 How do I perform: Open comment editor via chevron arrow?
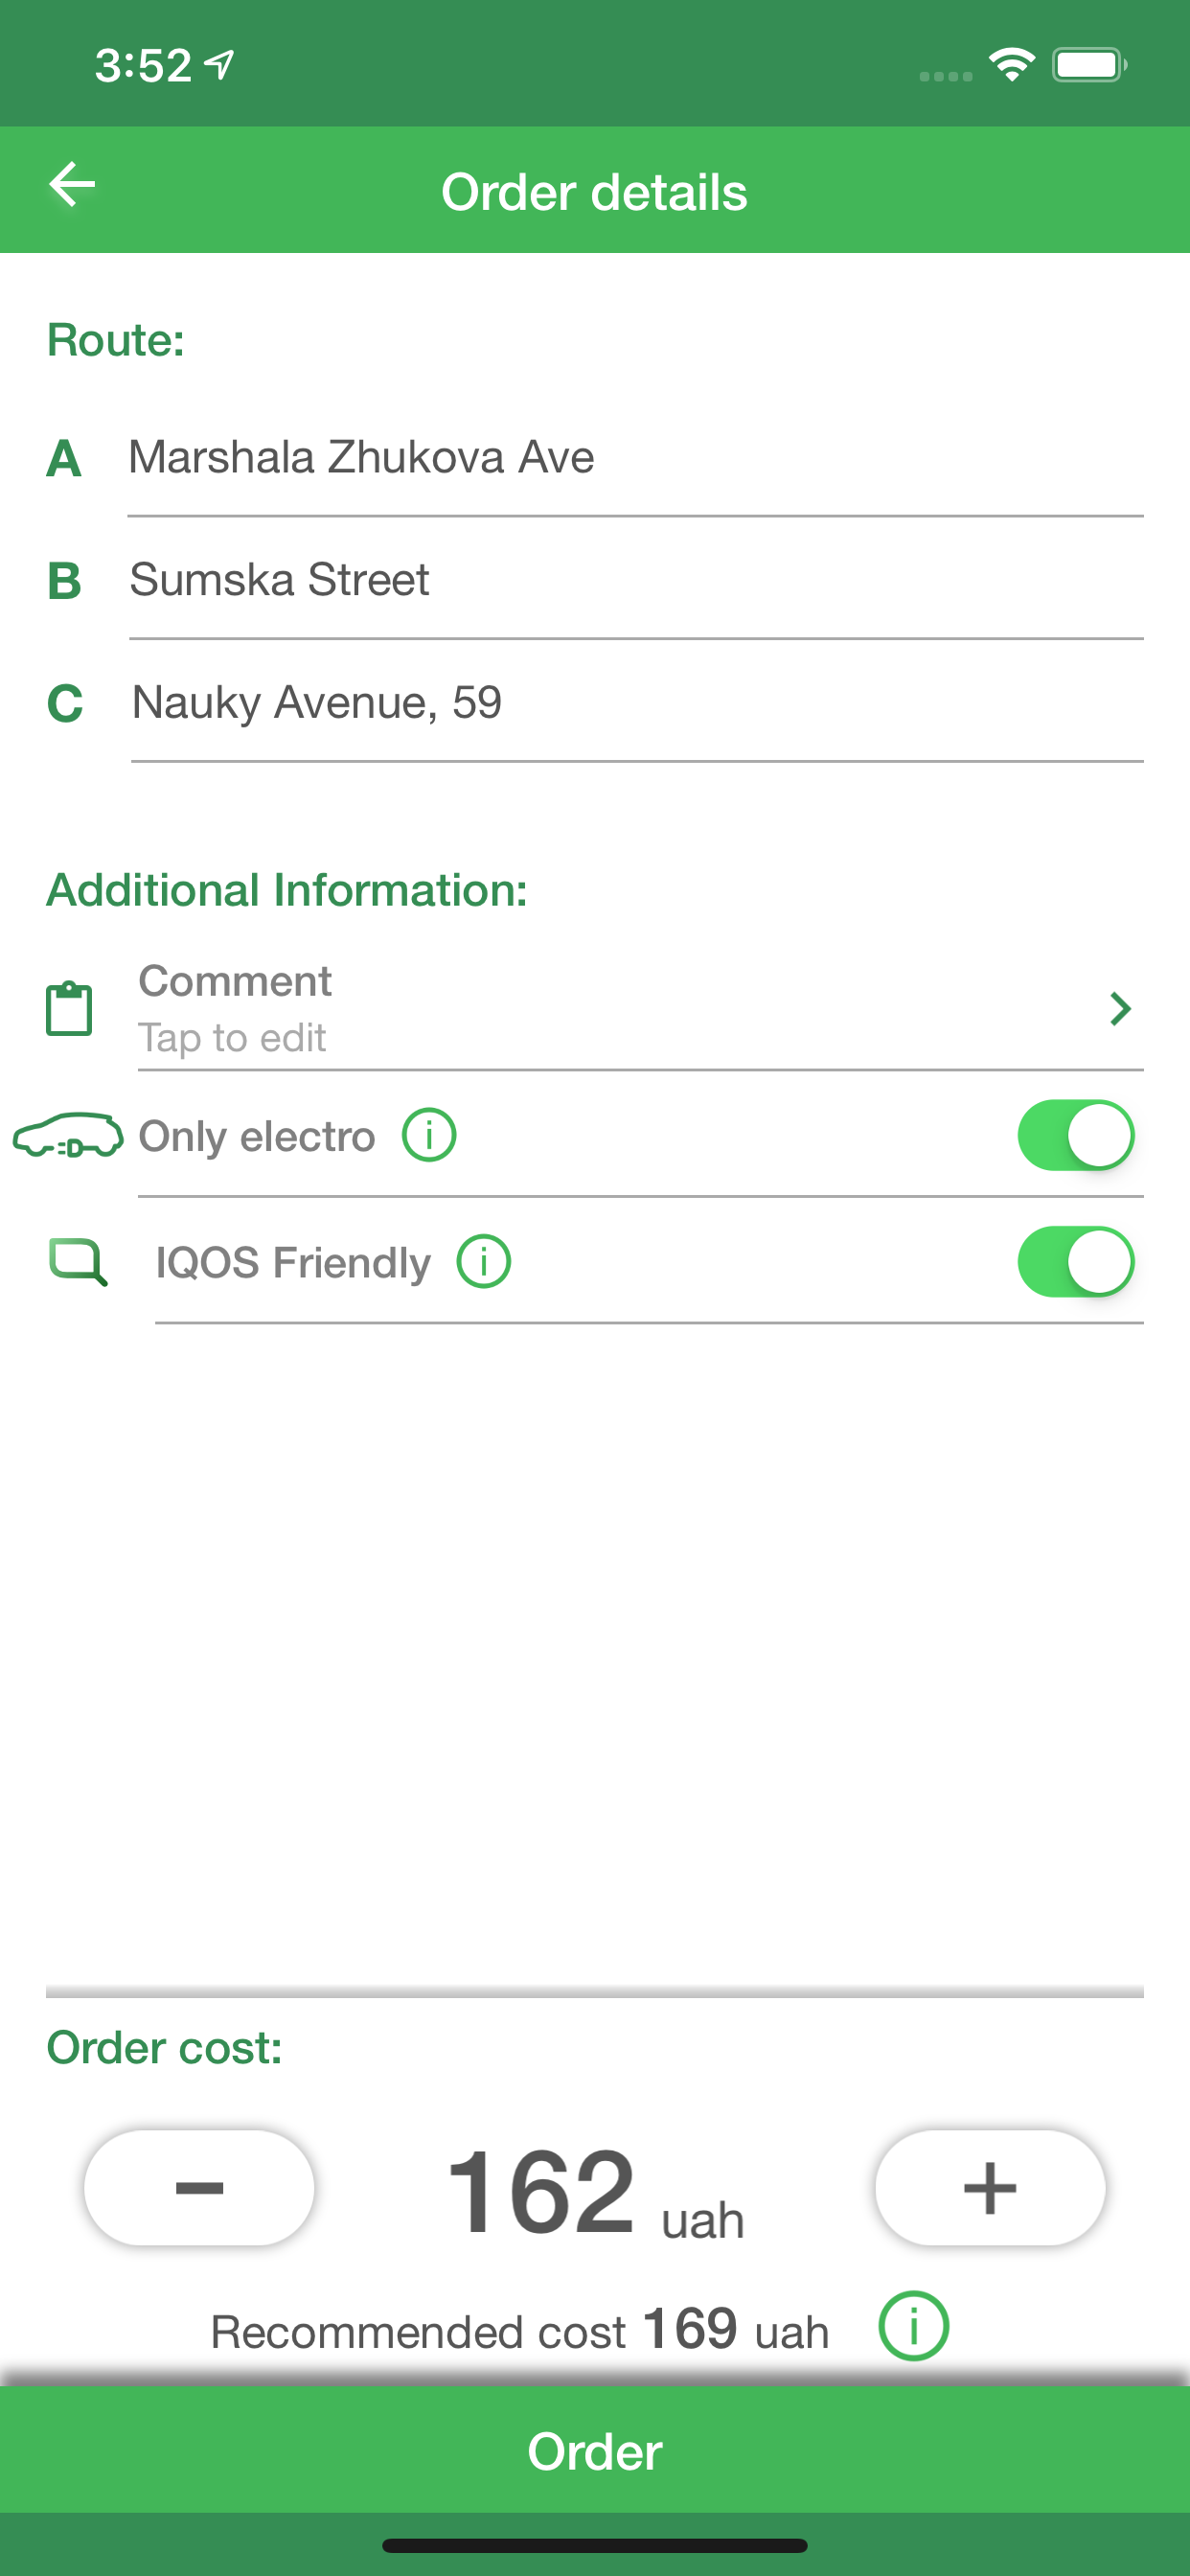[1120, 1009]
